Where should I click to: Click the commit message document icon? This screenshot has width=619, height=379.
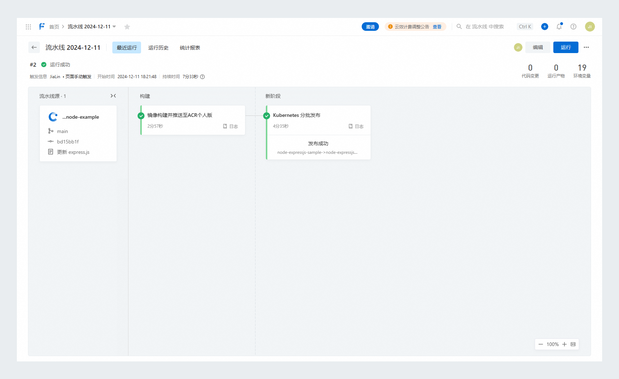tap(51, 152)
